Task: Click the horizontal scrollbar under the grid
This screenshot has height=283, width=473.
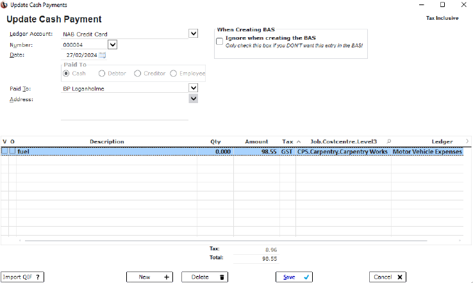Action: tap(226, 241)
